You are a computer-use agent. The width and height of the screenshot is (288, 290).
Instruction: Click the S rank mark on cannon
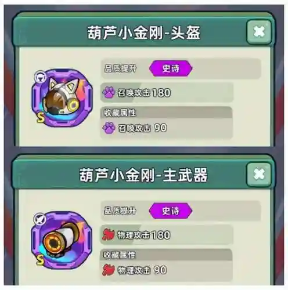[40, 260]
